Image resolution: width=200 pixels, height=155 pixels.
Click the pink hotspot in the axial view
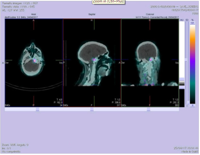click(35, 61)
